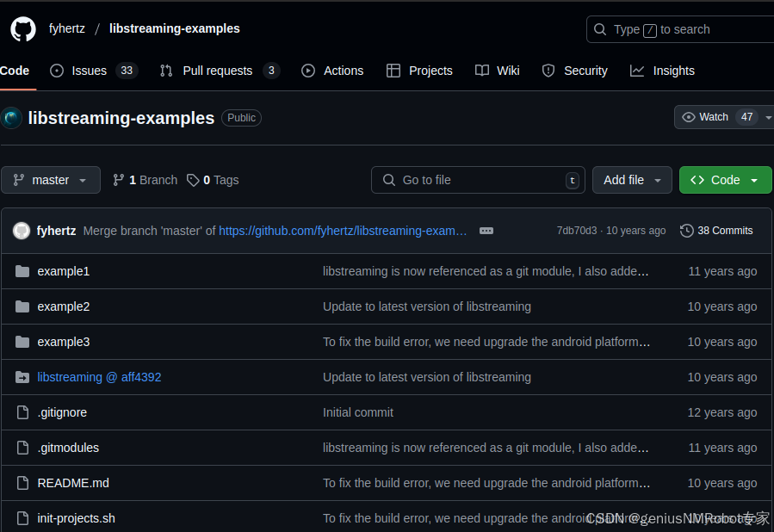Open the Add file dropdown
774x532 pixels.
632,180
